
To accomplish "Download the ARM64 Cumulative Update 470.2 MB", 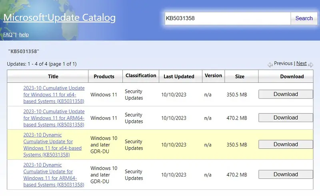I will point(286,118).
